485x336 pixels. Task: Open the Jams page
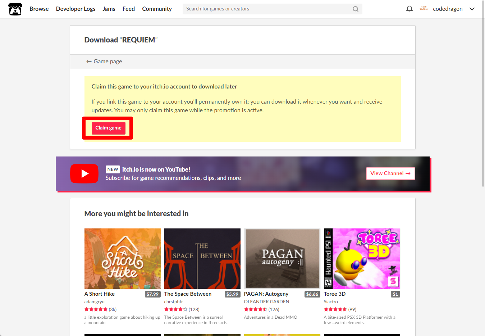(109, 9)
